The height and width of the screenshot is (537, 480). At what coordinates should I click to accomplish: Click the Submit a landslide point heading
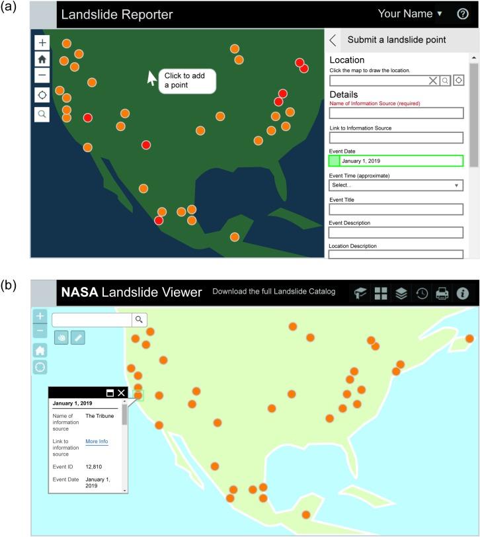[x=397, y=40]
